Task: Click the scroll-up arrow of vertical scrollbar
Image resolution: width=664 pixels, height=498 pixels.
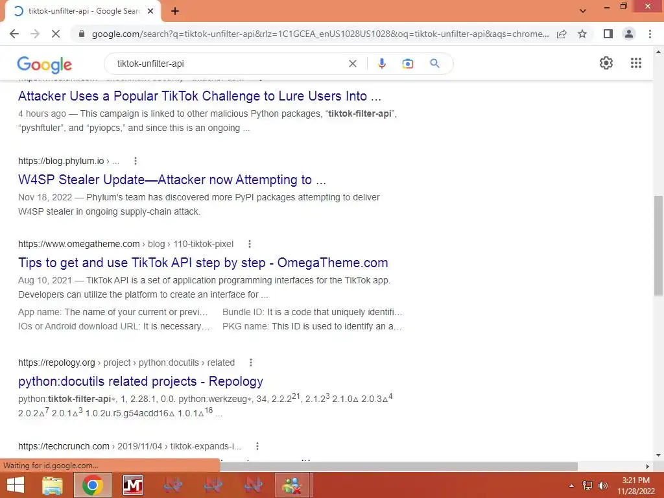Action: coord(658,52)
